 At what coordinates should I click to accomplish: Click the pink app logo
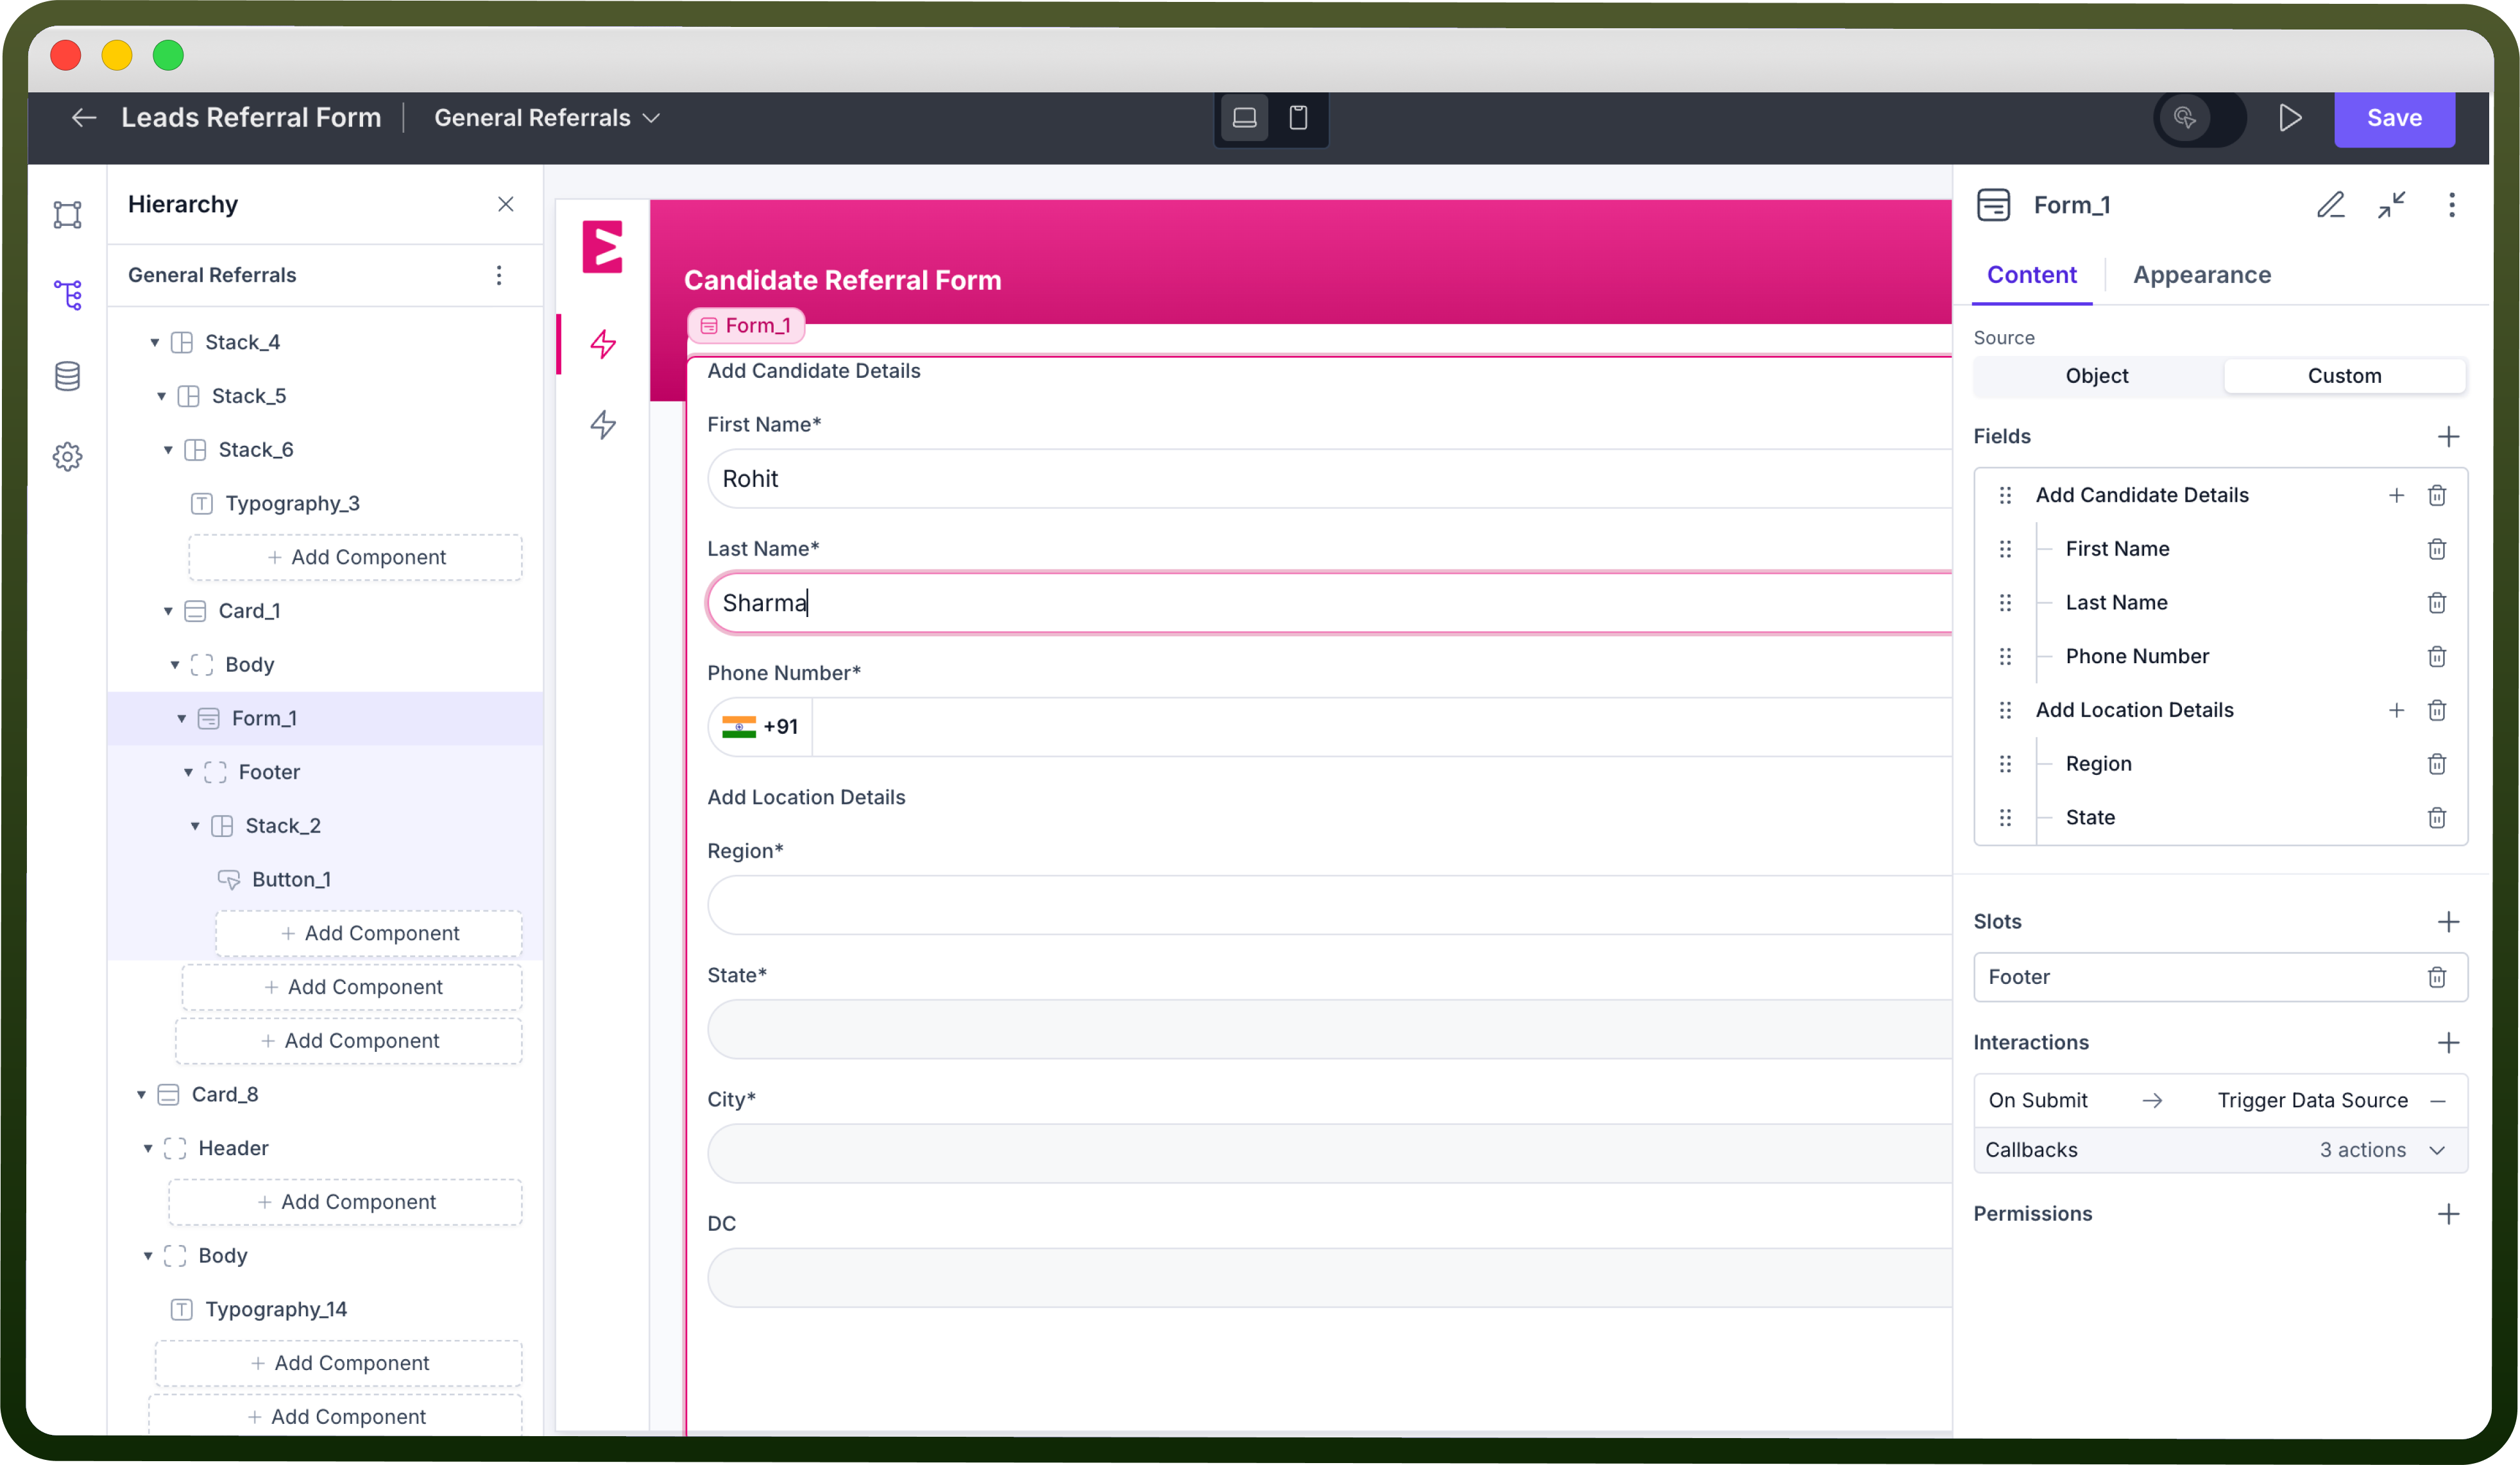point(603,246)
